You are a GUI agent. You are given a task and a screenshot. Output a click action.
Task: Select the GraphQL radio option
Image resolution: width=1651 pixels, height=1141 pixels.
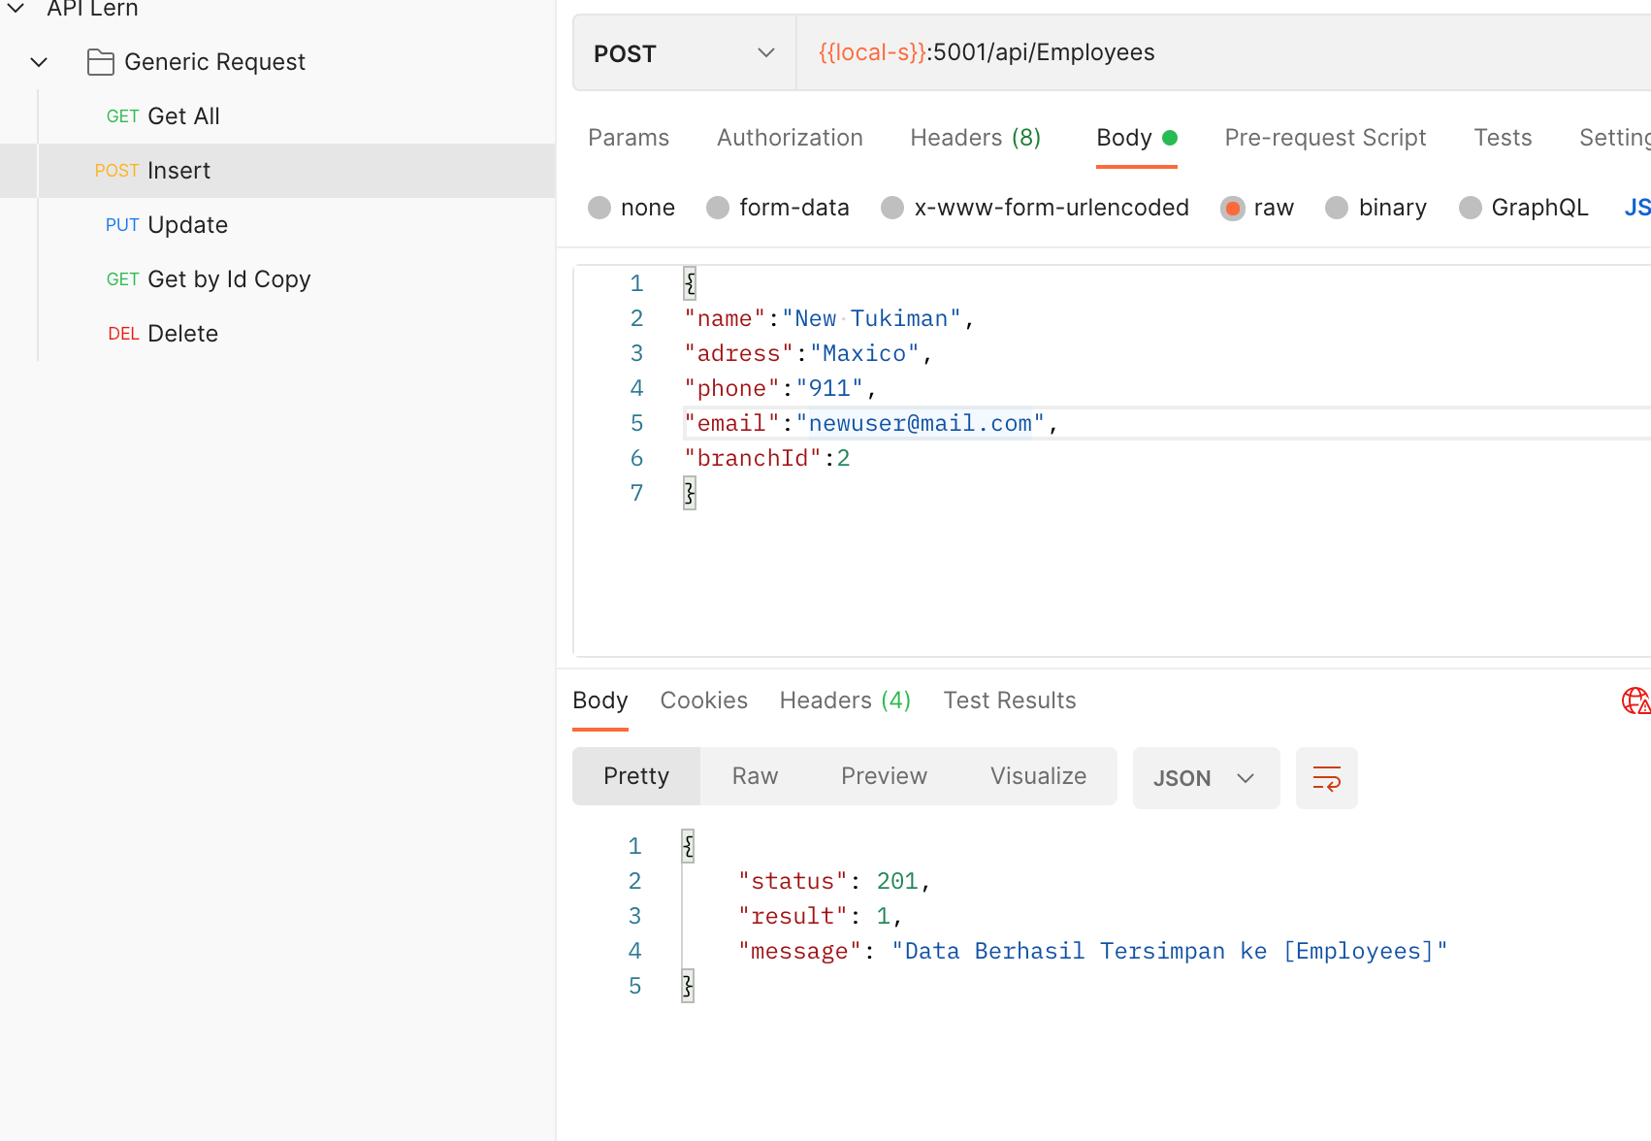click(1470, 208)
